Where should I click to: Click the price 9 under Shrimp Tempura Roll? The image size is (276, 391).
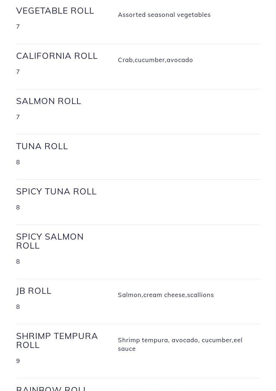point(18,361)
